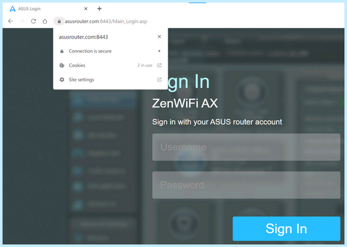Click the blue Sign In button
Image resolution: width=347 pixels, height=247 pixels.
286,229
